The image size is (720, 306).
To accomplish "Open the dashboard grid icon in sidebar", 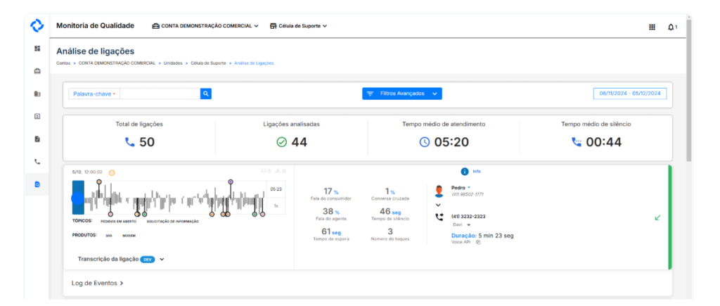I will pos(37,49).
